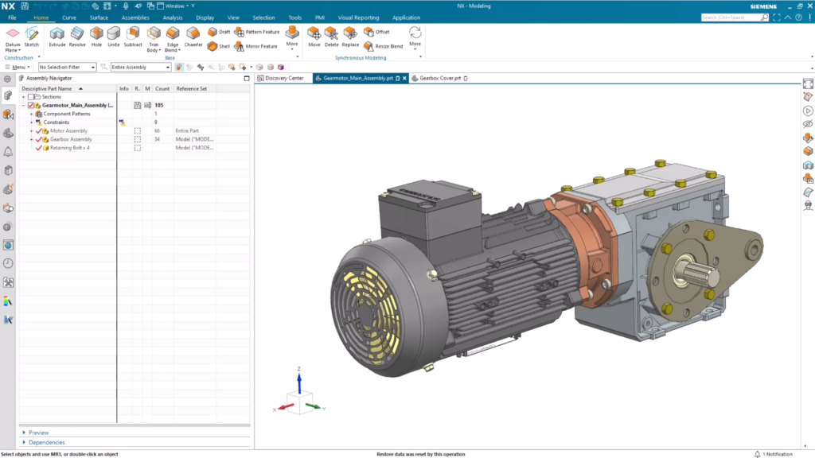The height and width of the screenshot is (458, 815).
Task: Select Resize Blend tool
Action: pos(383,46)
